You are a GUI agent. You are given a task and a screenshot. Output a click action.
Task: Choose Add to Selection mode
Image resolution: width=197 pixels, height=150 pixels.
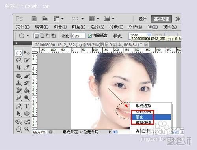(x=42, y=36)
